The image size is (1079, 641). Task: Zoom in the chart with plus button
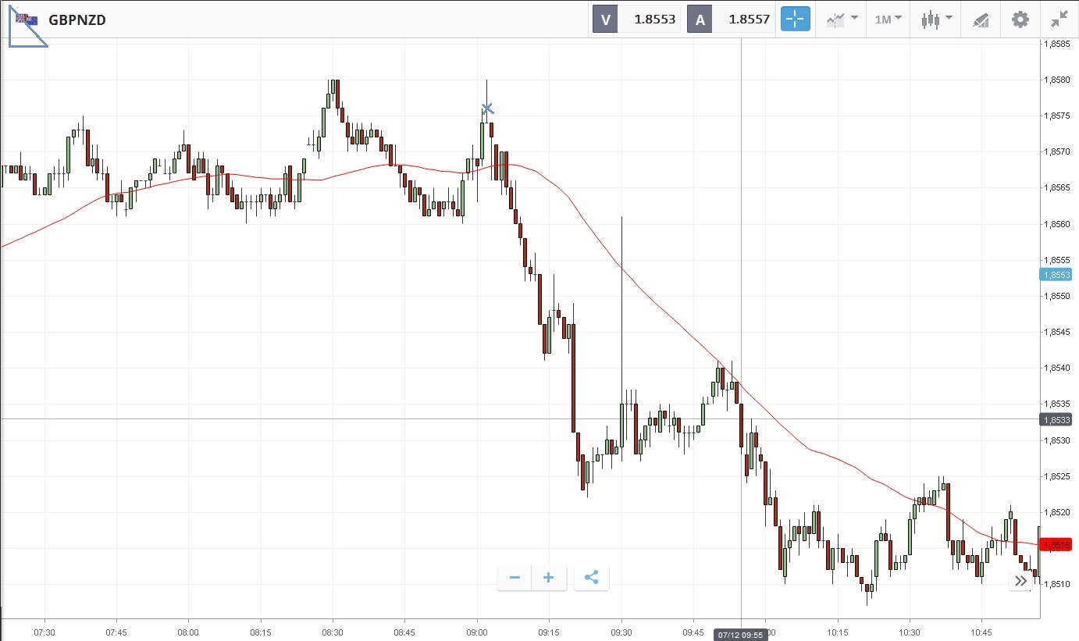[x=549, y=578]
